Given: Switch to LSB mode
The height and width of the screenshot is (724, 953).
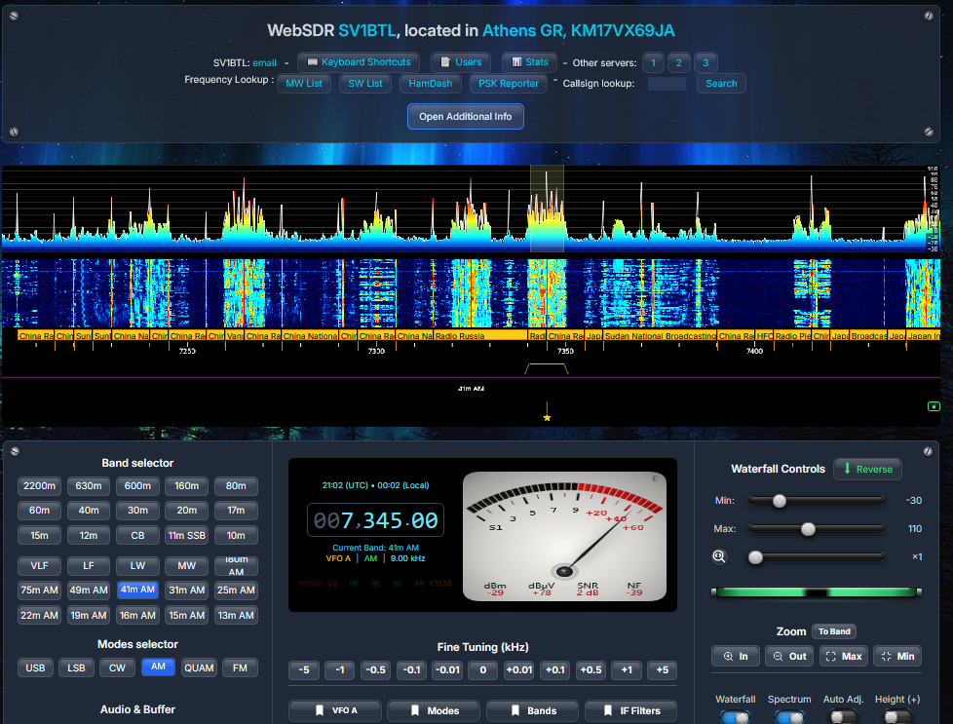Looking at the screenshot, I should 76,667.
